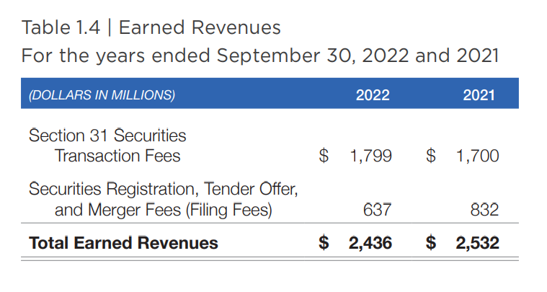
Task: Click the 637 filing fees value
Action: pyautogui.click(x=378, y=210)
